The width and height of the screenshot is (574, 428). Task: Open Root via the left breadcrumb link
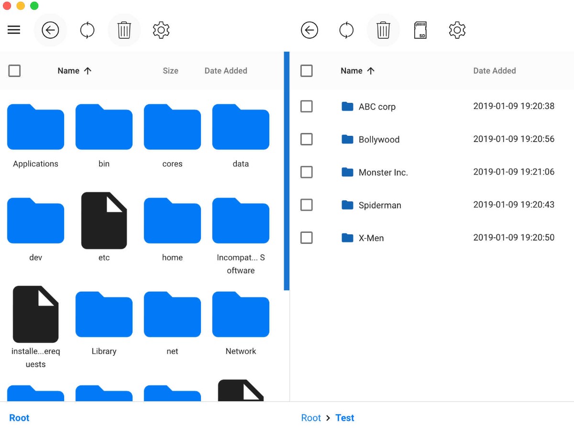(x=19, y=417)
